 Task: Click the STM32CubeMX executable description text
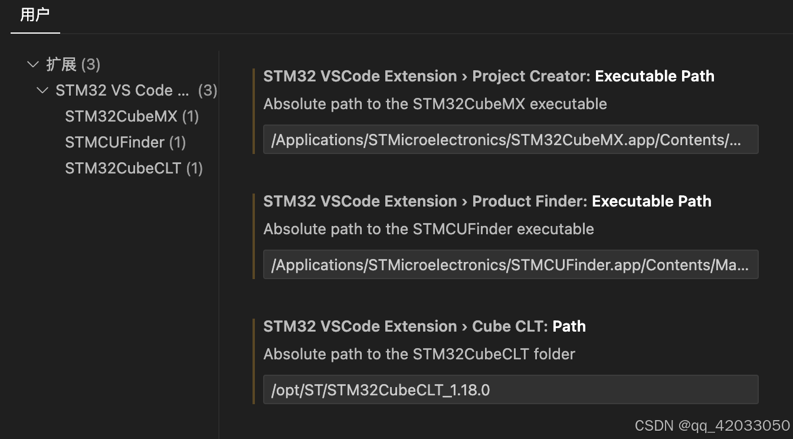[435, 104]
